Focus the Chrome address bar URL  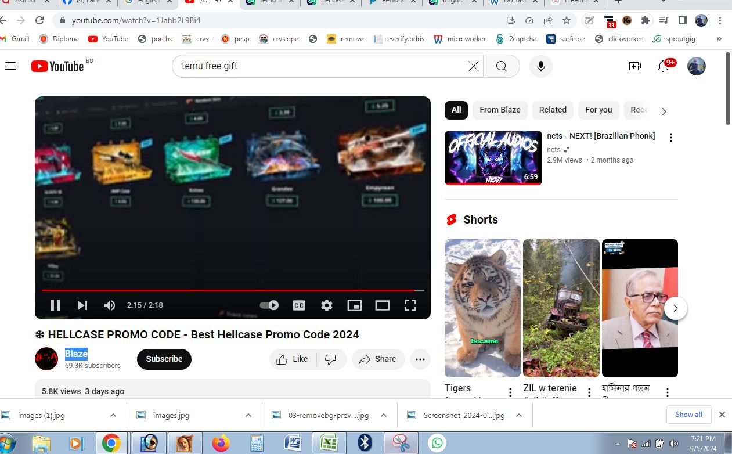pyautogui.click(x=136, y=20)
